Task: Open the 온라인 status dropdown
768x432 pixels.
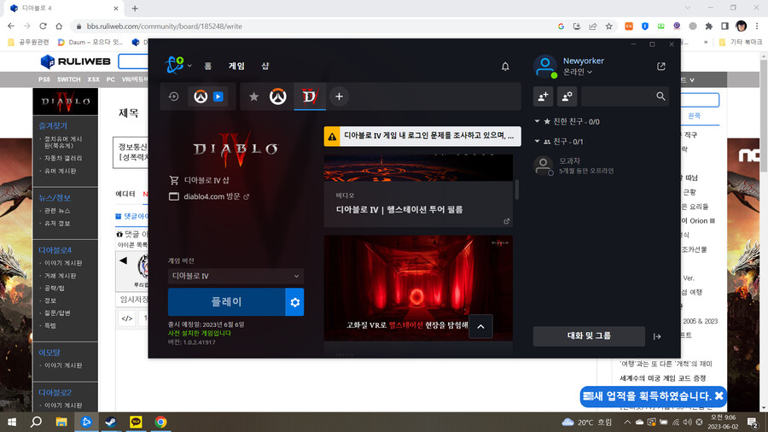Action: [x=578, y=72]
